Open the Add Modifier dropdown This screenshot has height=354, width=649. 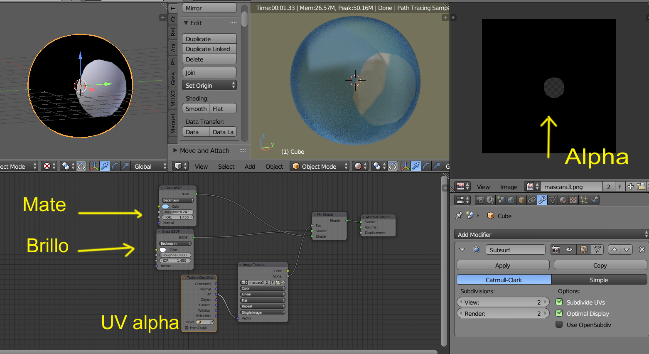pyautogui.click(x=551, y=235)
